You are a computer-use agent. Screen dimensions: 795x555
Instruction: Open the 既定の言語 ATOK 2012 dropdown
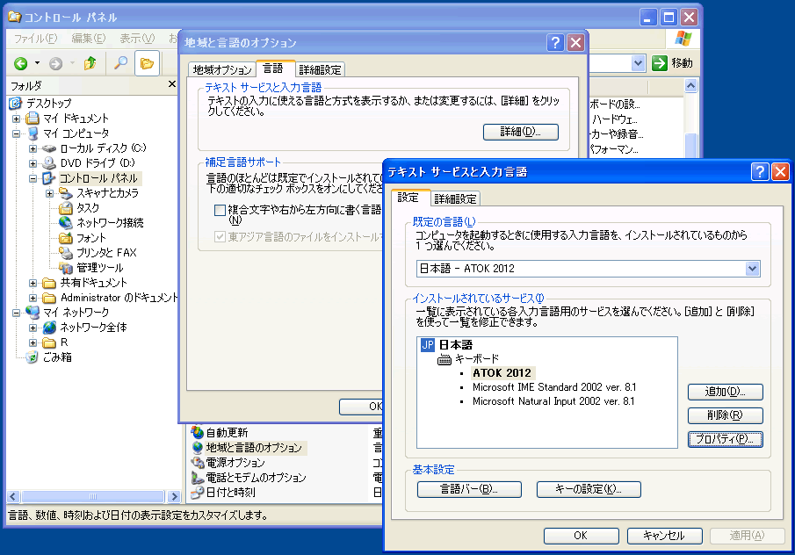pos(753,269)
